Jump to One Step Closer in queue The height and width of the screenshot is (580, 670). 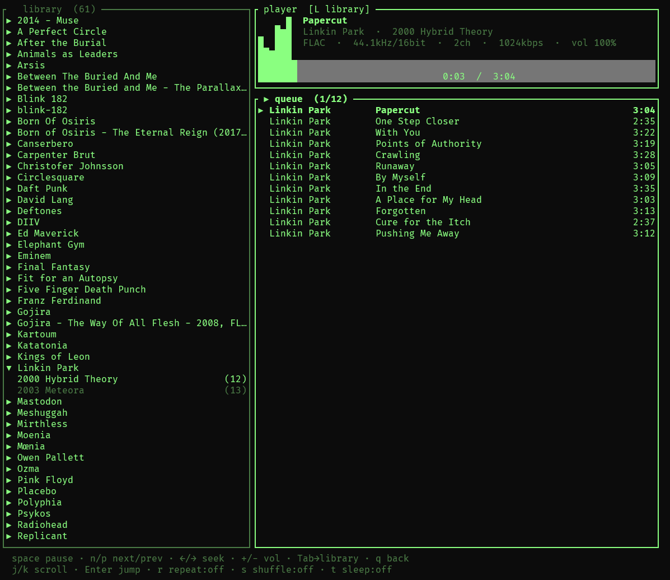[456, 122]
